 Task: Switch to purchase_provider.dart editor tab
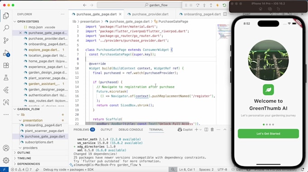coord(150,14)
